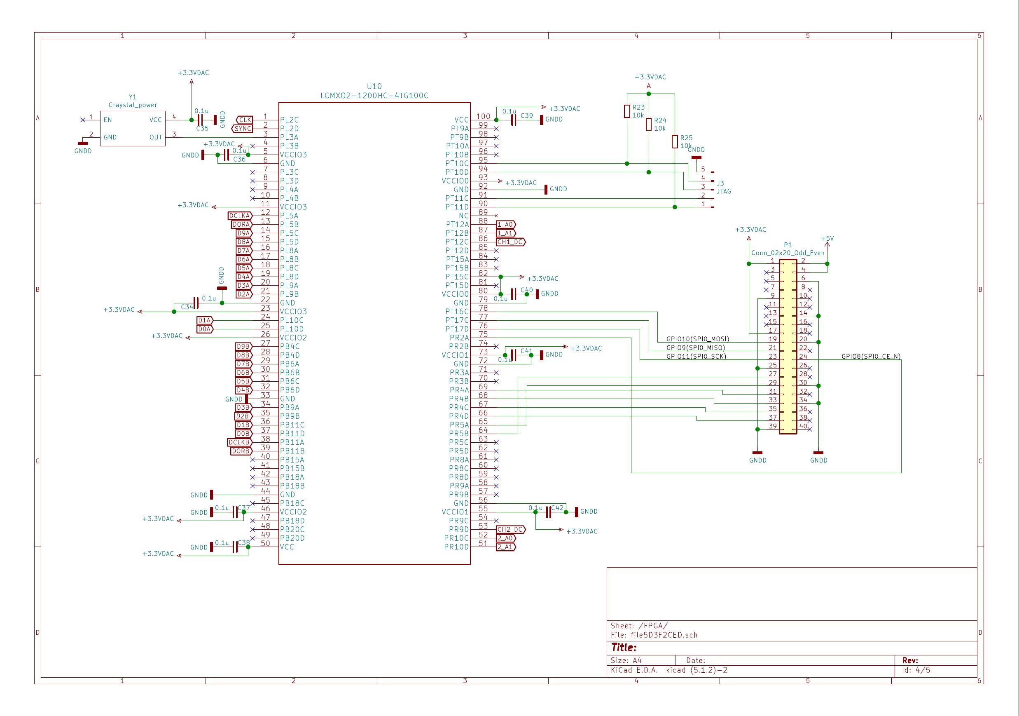Click the SYNC global label

(x=242, y=129)
